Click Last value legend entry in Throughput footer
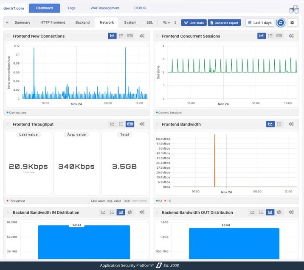The image size is (304, 270). [x=98, y=201]
